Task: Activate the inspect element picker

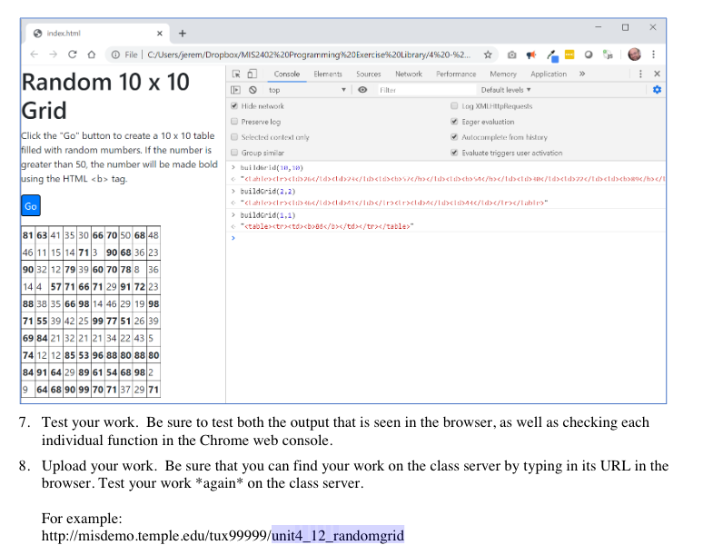Action: pyautogui.click(x=236, y=74)
